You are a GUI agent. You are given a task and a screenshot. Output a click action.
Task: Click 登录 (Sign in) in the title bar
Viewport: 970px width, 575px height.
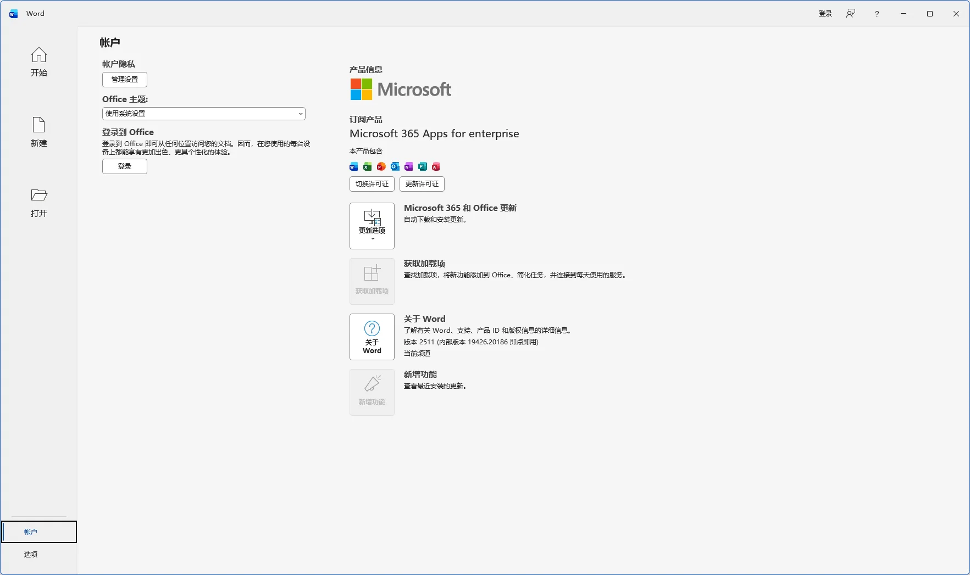(825, 14)
